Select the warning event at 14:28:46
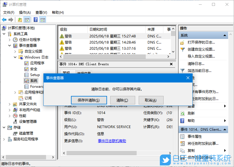This screenshot has width=234, height=167. pyautogui.click(x=114, y=42)
